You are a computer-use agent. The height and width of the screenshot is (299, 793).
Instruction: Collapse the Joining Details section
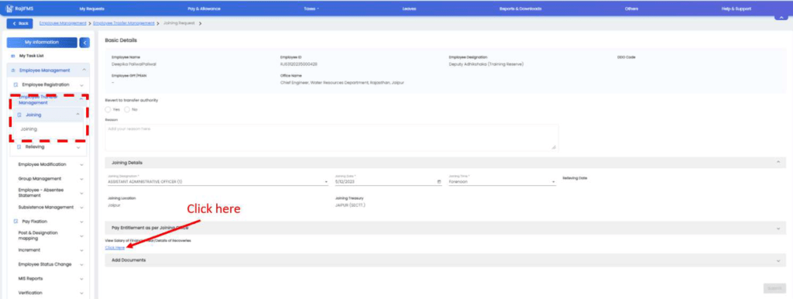(x=778, y=163)
